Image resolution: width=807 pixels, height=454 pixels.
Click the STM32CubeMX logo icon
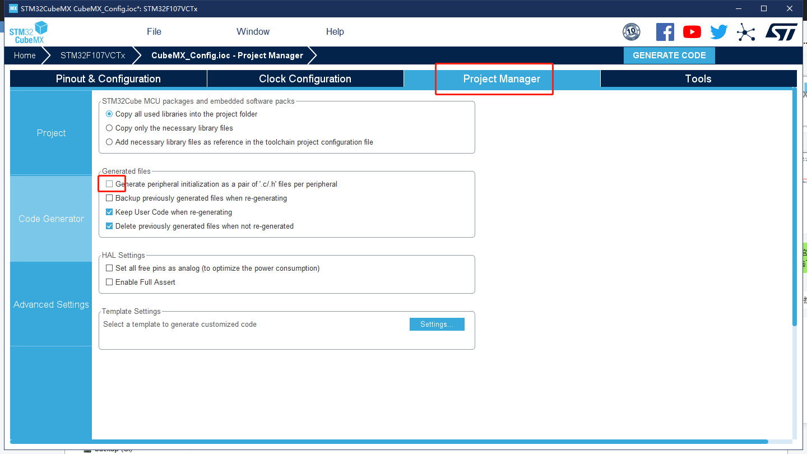(28, 32)
